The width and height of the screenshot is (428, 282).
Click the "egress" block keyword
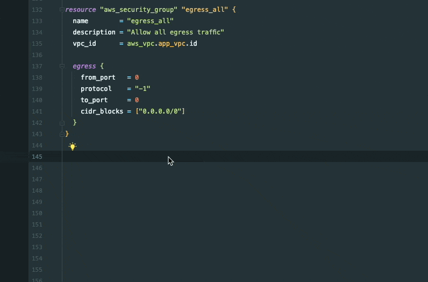pos(84,66)
